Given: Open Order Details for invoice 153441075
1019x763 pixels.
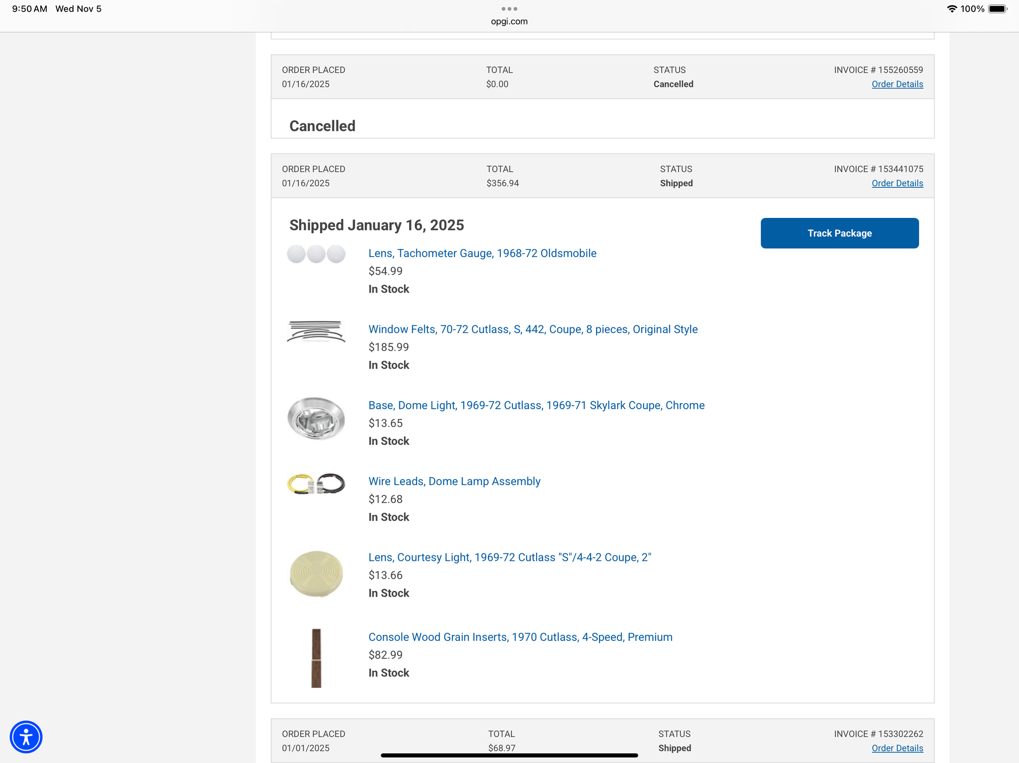Looking at the screenshot, I should (897, 183).
